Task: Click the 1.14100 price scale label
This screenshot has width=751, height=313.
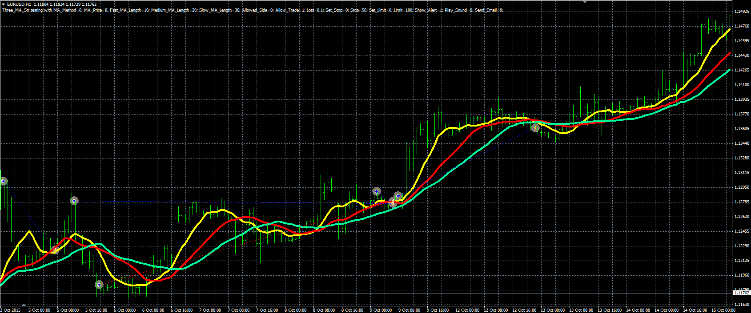Action: [x=742, y=85]
